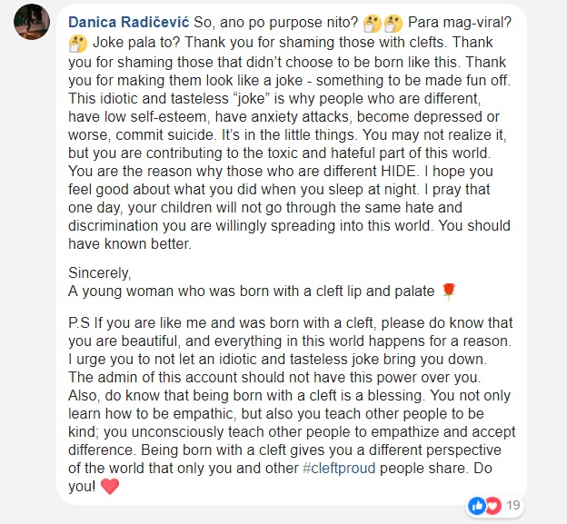Click the red heart emoji after "you!"
Screen dimensions: 567x524
pos(110,487)
